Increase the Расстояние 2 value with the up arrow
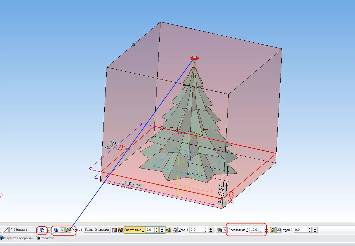The image size is (355, 246). tap(261, 229)
